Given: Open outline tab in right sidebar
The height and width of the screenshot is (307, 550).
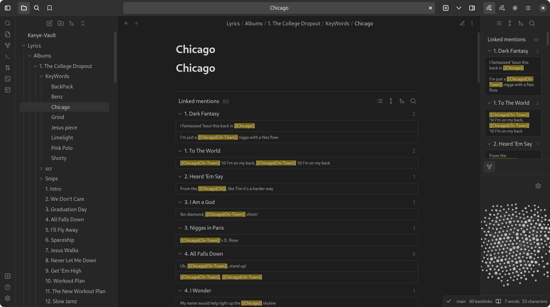Looking at the screenshot, I should coord(528,8).
